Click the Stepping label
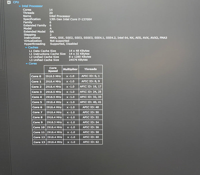The width and height of the screenshot is (200, 175). click(30, 34)
